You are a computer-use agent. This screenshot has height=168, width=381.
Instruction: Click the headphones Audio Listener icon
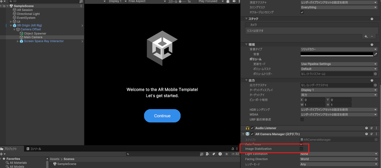click(x=247, y=128)
